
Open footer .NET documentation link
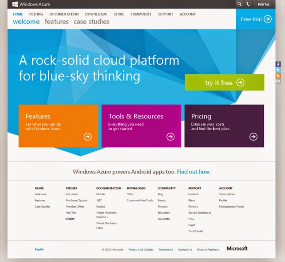tap(99, 200)
